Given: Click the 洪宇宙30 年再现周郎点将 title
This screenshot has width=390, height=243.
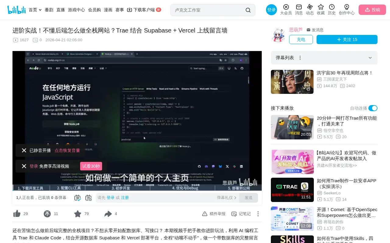Looking at the screenshot, I should tap(345, 73).
